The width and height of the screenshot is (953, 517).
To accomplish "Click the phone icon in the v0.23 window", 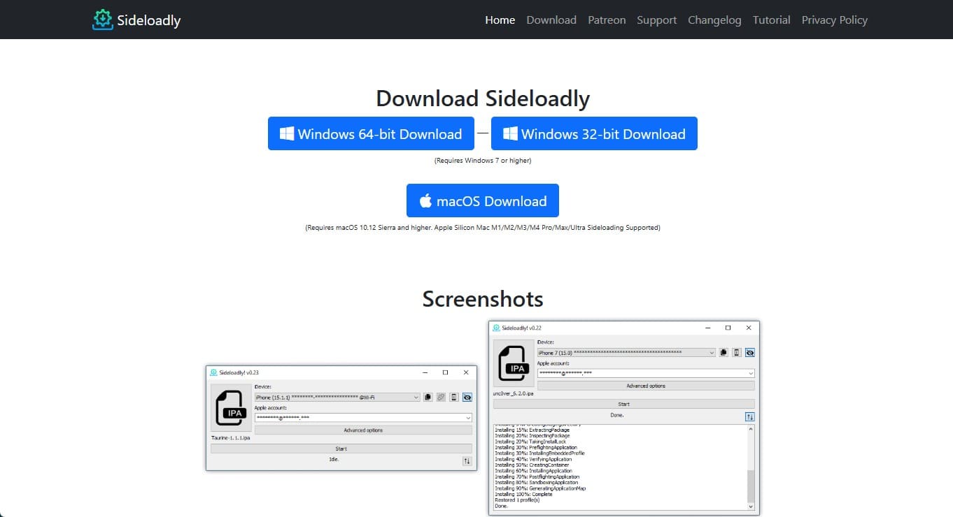I will pyautogui.click(x=454, y=397).
